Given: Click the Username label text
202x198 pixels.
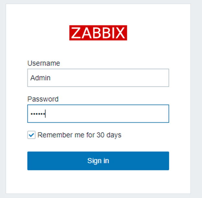Looking at the screenshot, I should 43,63.
